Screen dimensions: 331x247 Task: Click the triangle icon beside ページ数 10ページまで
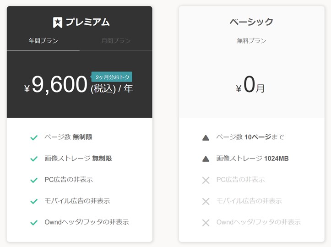click(206, 137)
